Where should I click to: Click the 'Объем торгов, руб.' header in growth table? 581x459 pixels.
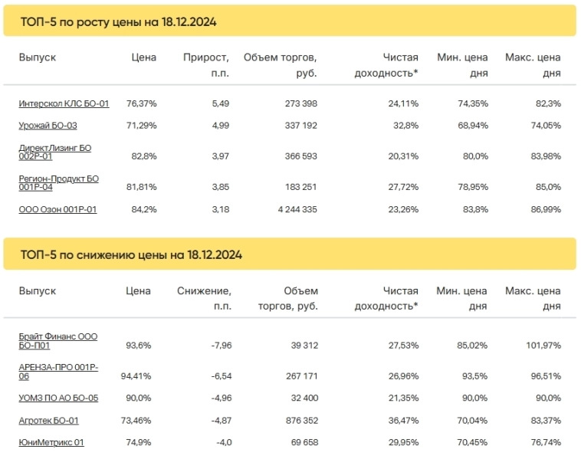click(x=281, y=65)
